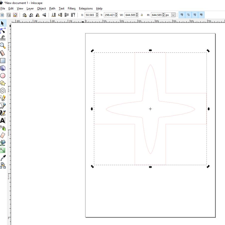The height and width of the screenshot is (225, 225).
Task: Open the Layer menu
Action: pos(30,8)
